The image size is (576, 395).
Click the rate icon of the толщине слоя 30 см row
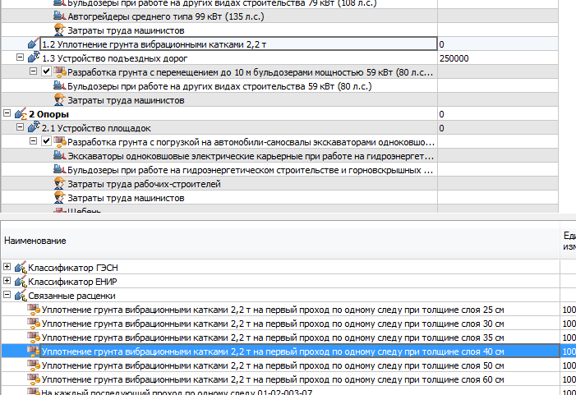tap(34, 324)
